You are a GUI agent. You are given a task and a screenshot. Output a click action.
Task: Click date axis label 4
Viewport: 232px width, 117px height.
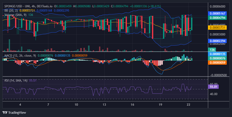click(x=20, y=105)
